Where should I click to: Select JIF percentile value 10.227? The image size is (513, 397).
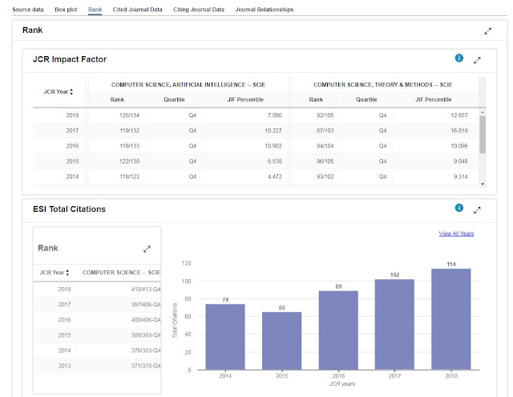273,131
